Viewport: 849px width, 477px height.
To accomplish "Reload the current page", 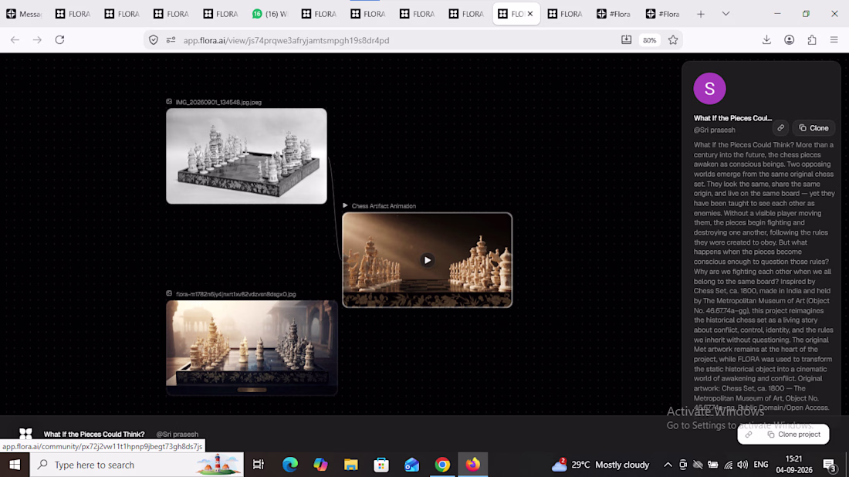I will pos(59,40).
